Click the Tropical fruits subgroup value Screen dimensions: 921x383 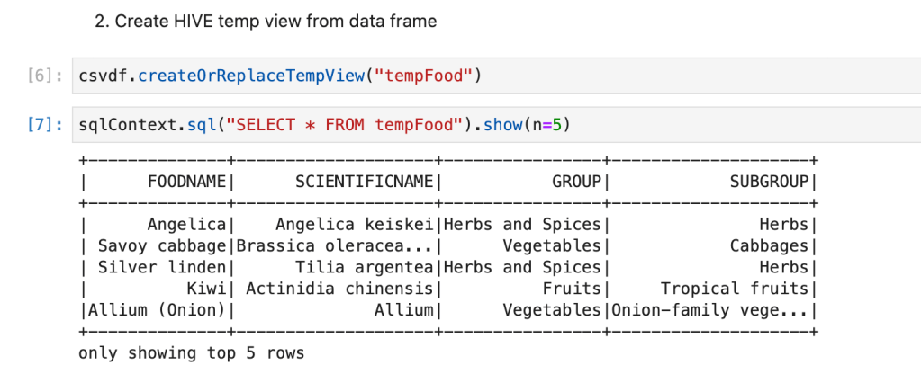click(735, 289)
